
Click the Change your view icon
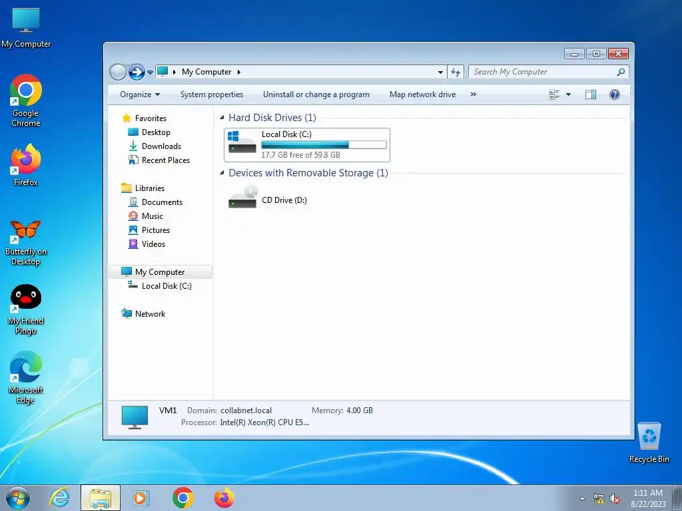point(554,94)
